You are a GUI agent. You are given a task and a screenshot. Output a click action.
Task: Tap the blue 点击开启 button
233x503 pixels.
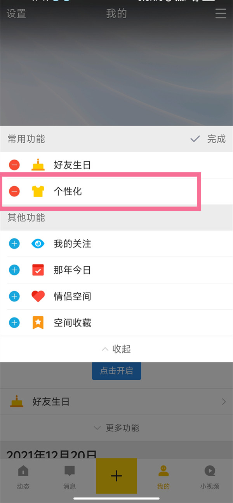(x=116, y=371)
